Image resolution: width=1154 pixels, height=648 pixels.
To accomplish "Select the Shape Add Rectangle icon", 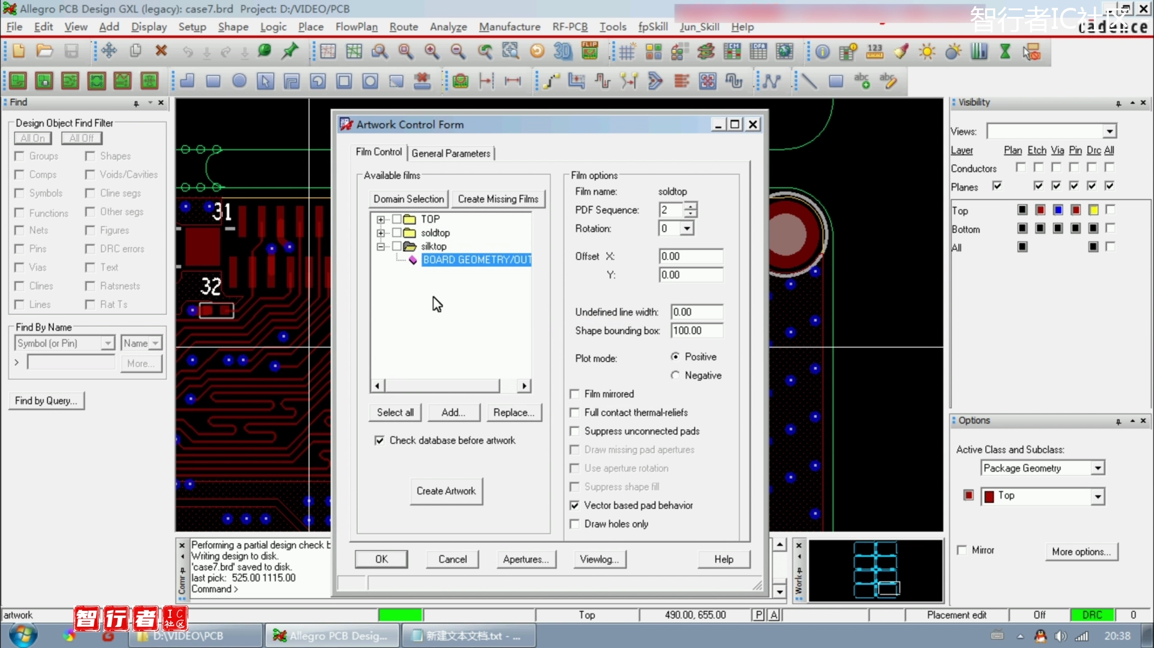I will tap(213, 81).
